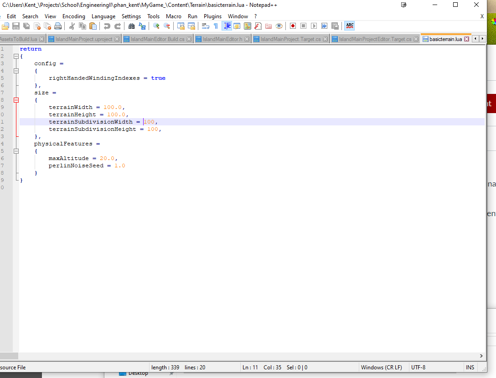
Task: Click the Copy toolbar icon
Action: 82,26
